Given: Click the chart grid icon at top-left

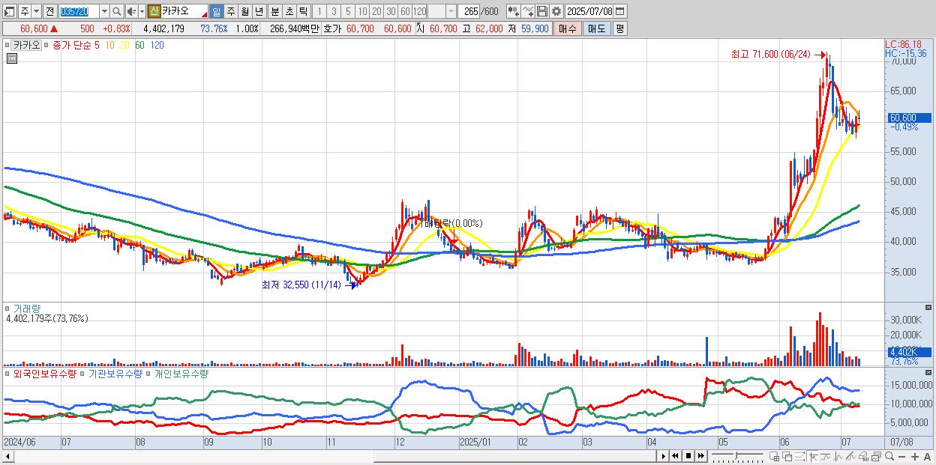Looking at the screenshot, I should pyautogui.click(x=13, y=58).
